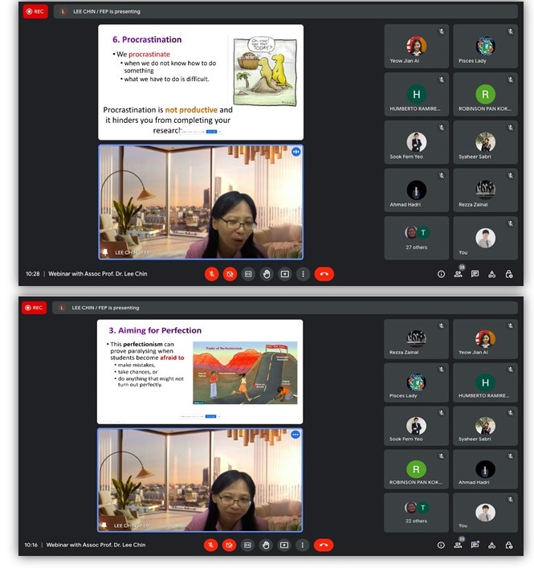
Task: Expand '22 others' participant tile
Action: [x=416, y=512]
